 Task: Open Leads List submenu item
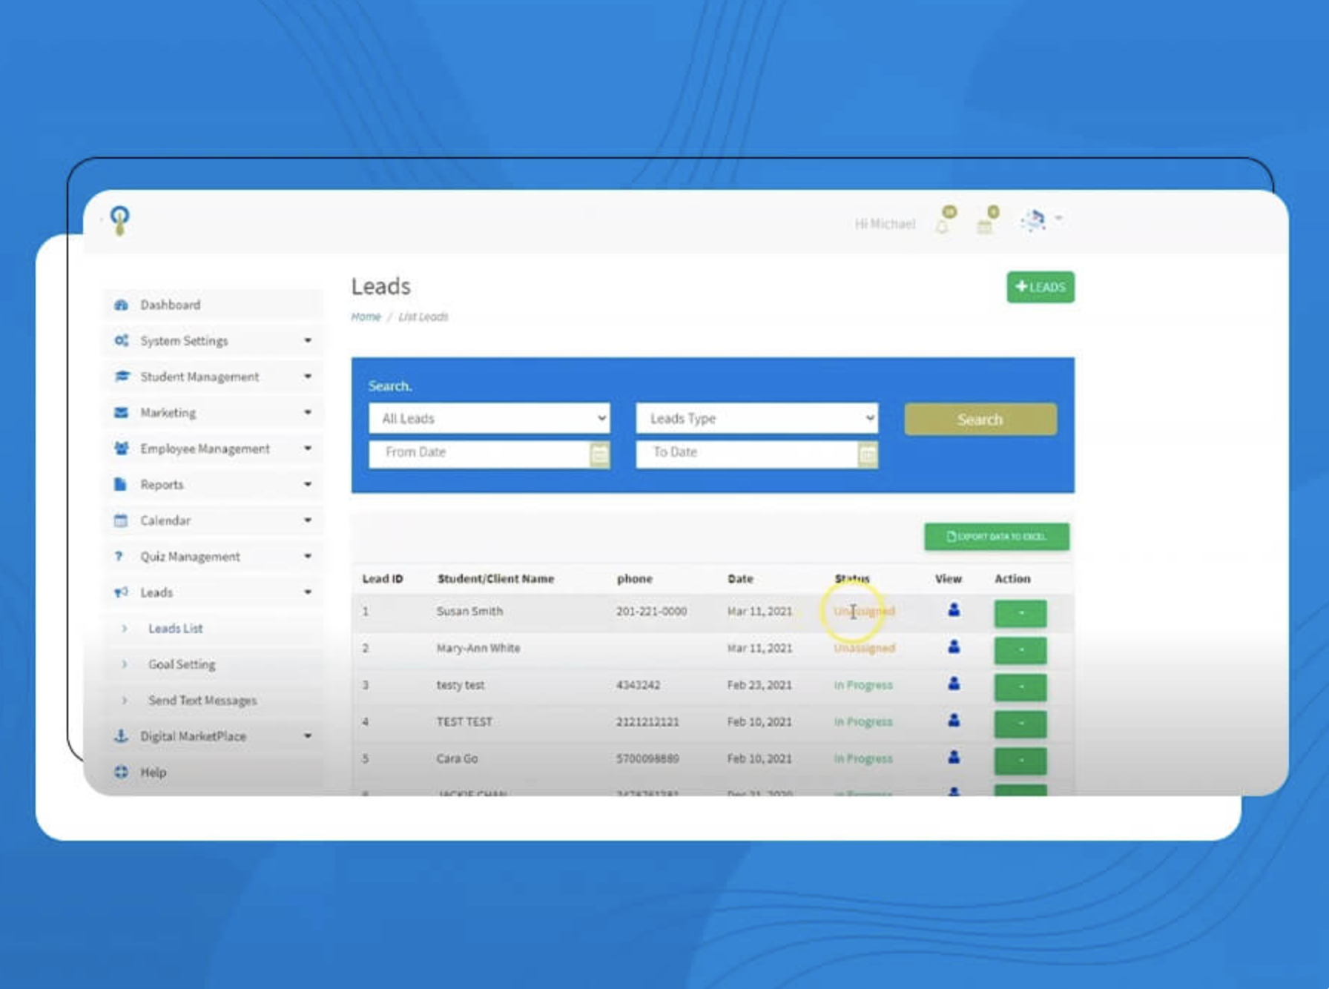point(175,629)
